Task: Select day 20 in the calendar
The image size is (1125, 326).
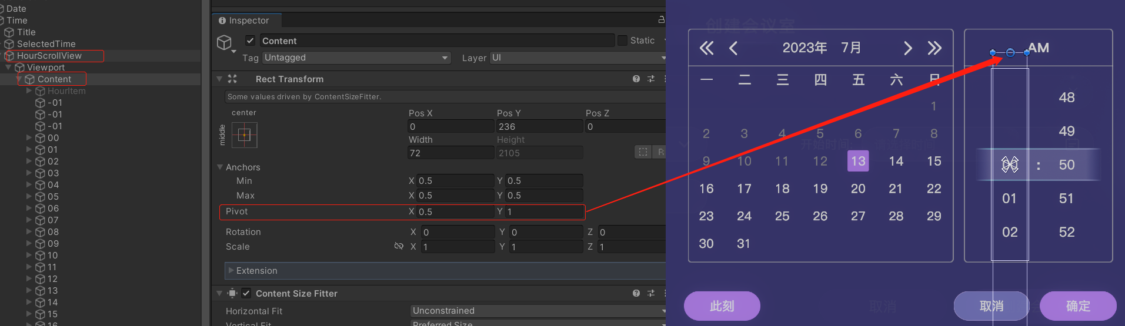Action: coord(858,189)
